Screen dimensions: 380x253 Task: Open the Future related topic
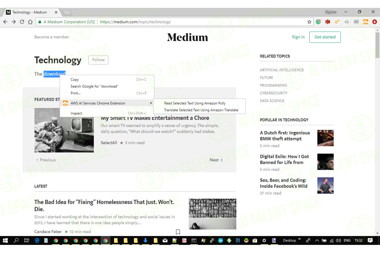[x=267, y=78]
